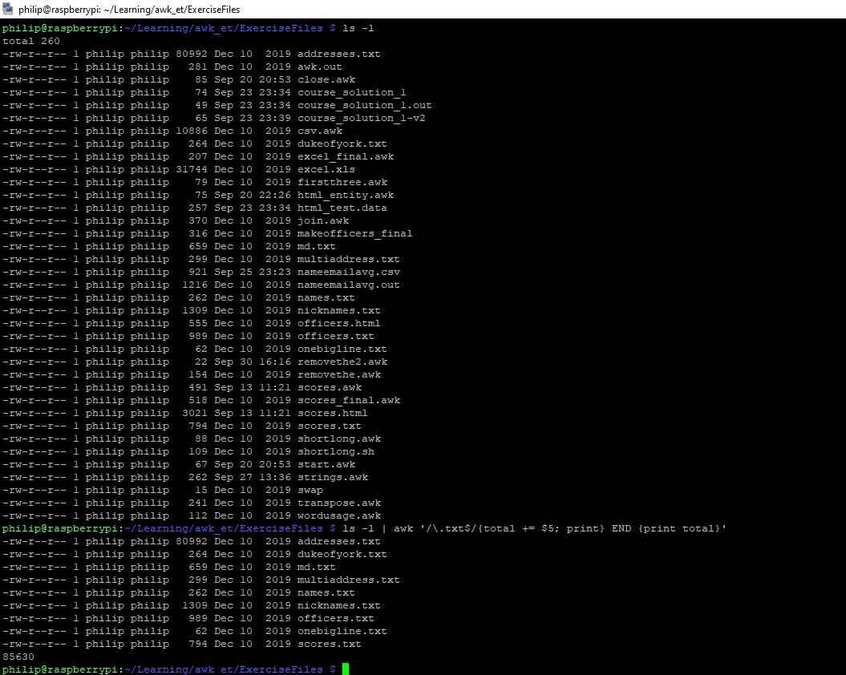Click the makeofficers_final file name
846x675 pixels.
(354, 233)
